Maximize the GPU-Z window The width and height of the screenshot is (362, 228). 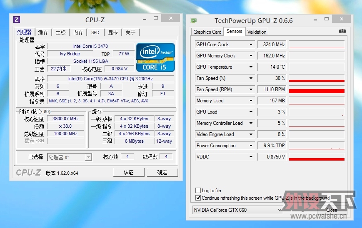click(x=327, y=19)
